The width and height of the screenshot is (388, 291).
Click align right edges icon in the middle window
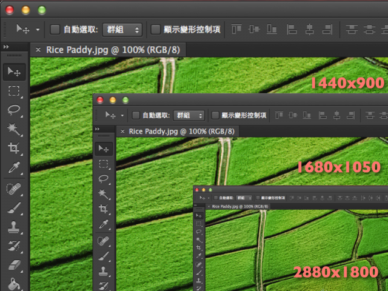tap(350, 115)
